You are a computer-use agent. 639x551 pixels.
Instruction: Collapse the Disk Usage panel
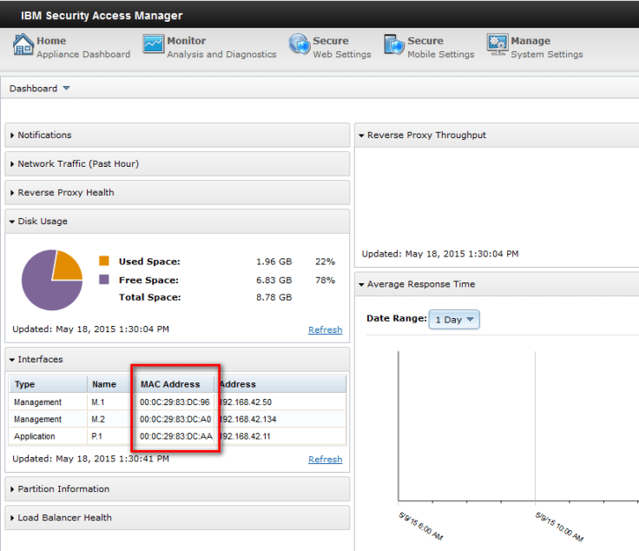tap(43, 222)
